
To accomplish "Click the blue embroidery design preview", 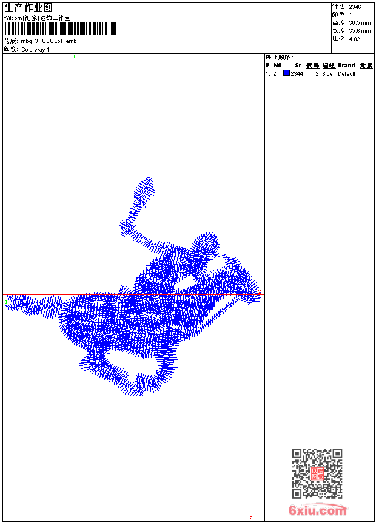I will 133,286.
